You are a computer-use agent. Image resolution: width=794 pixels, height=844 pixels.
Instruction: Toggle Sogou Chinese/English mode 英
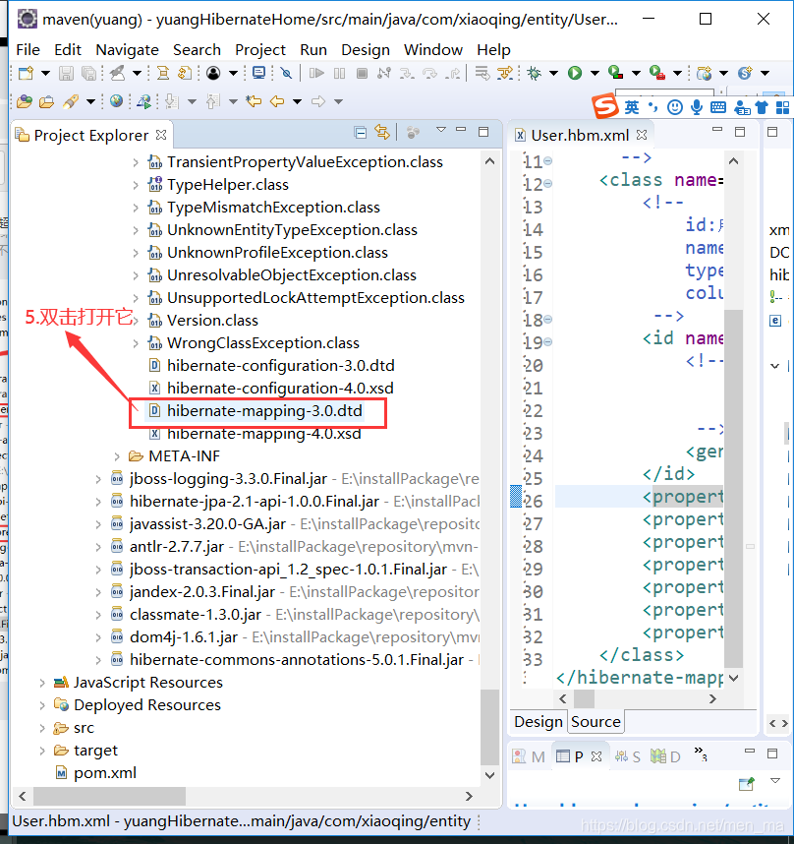coord(632,107)
